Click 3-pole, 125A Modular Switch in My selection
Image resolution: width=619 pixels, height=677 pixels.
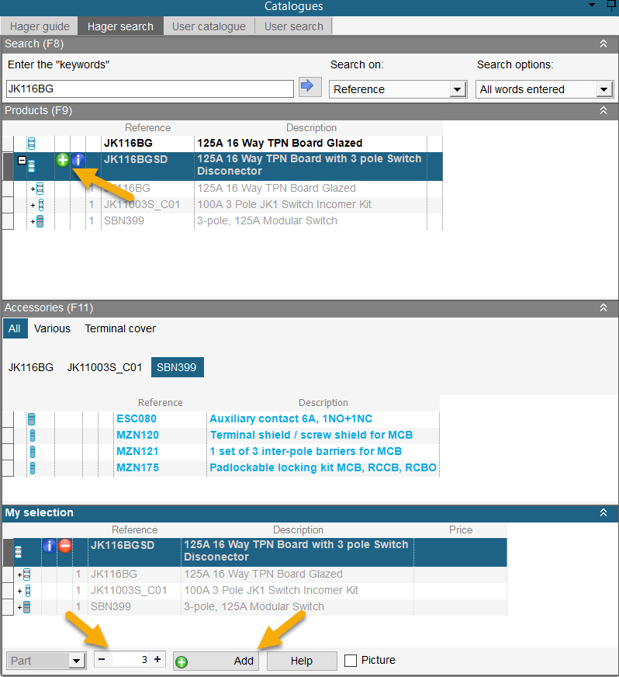click(x=254, y=607)
